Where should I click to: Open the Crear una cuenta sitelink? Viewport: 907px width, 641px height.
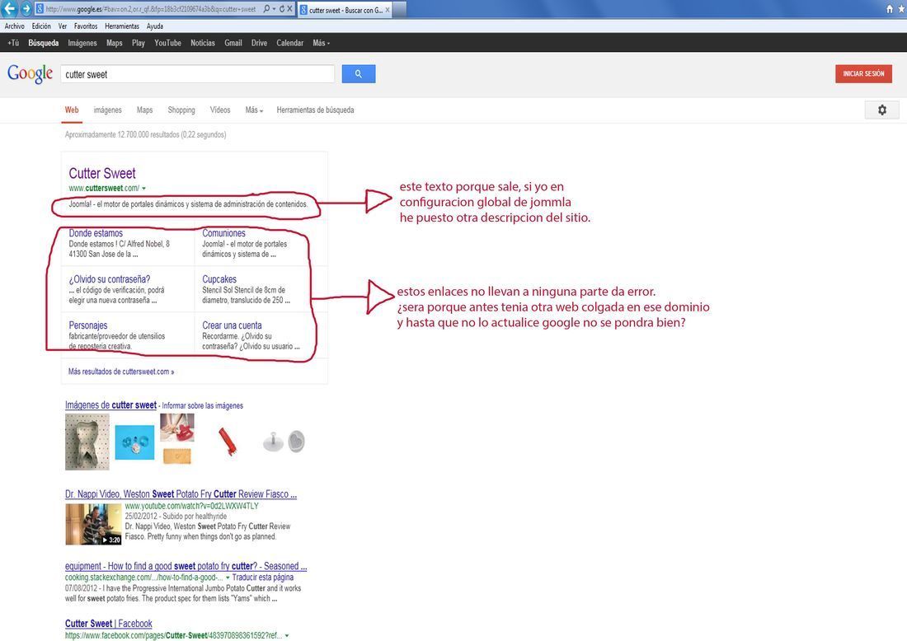(x=232, y=325)
